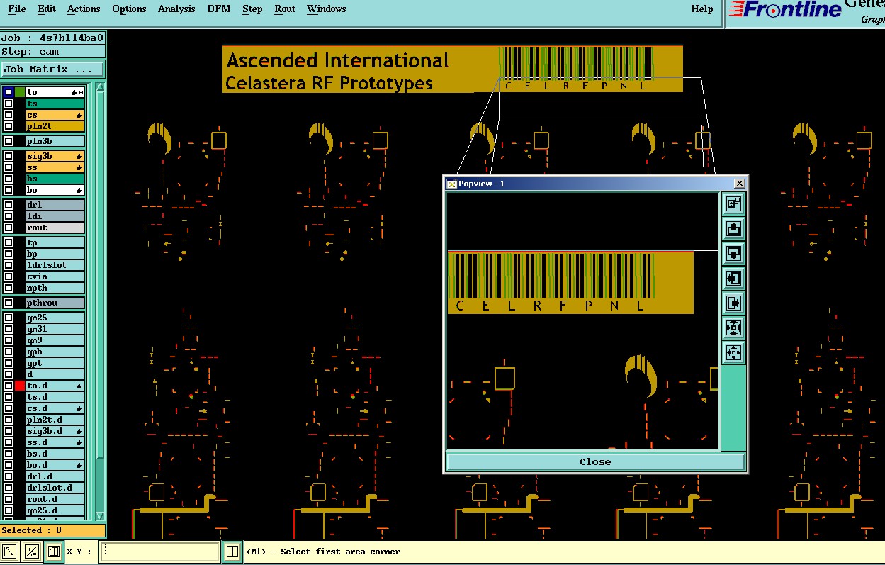Click the hand icon on the 'to' layer row

point(74,93)
